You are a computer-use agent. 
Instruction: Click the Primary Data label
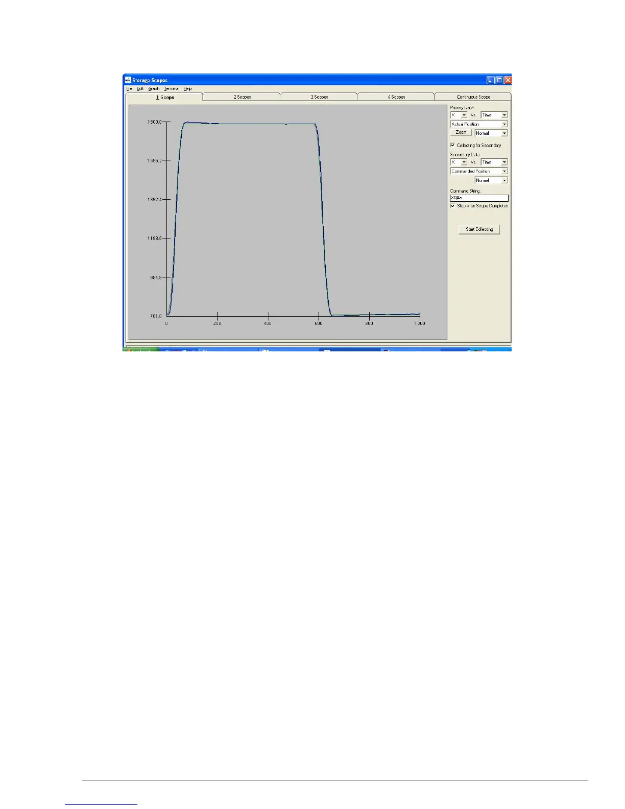[x=462, y=108]
